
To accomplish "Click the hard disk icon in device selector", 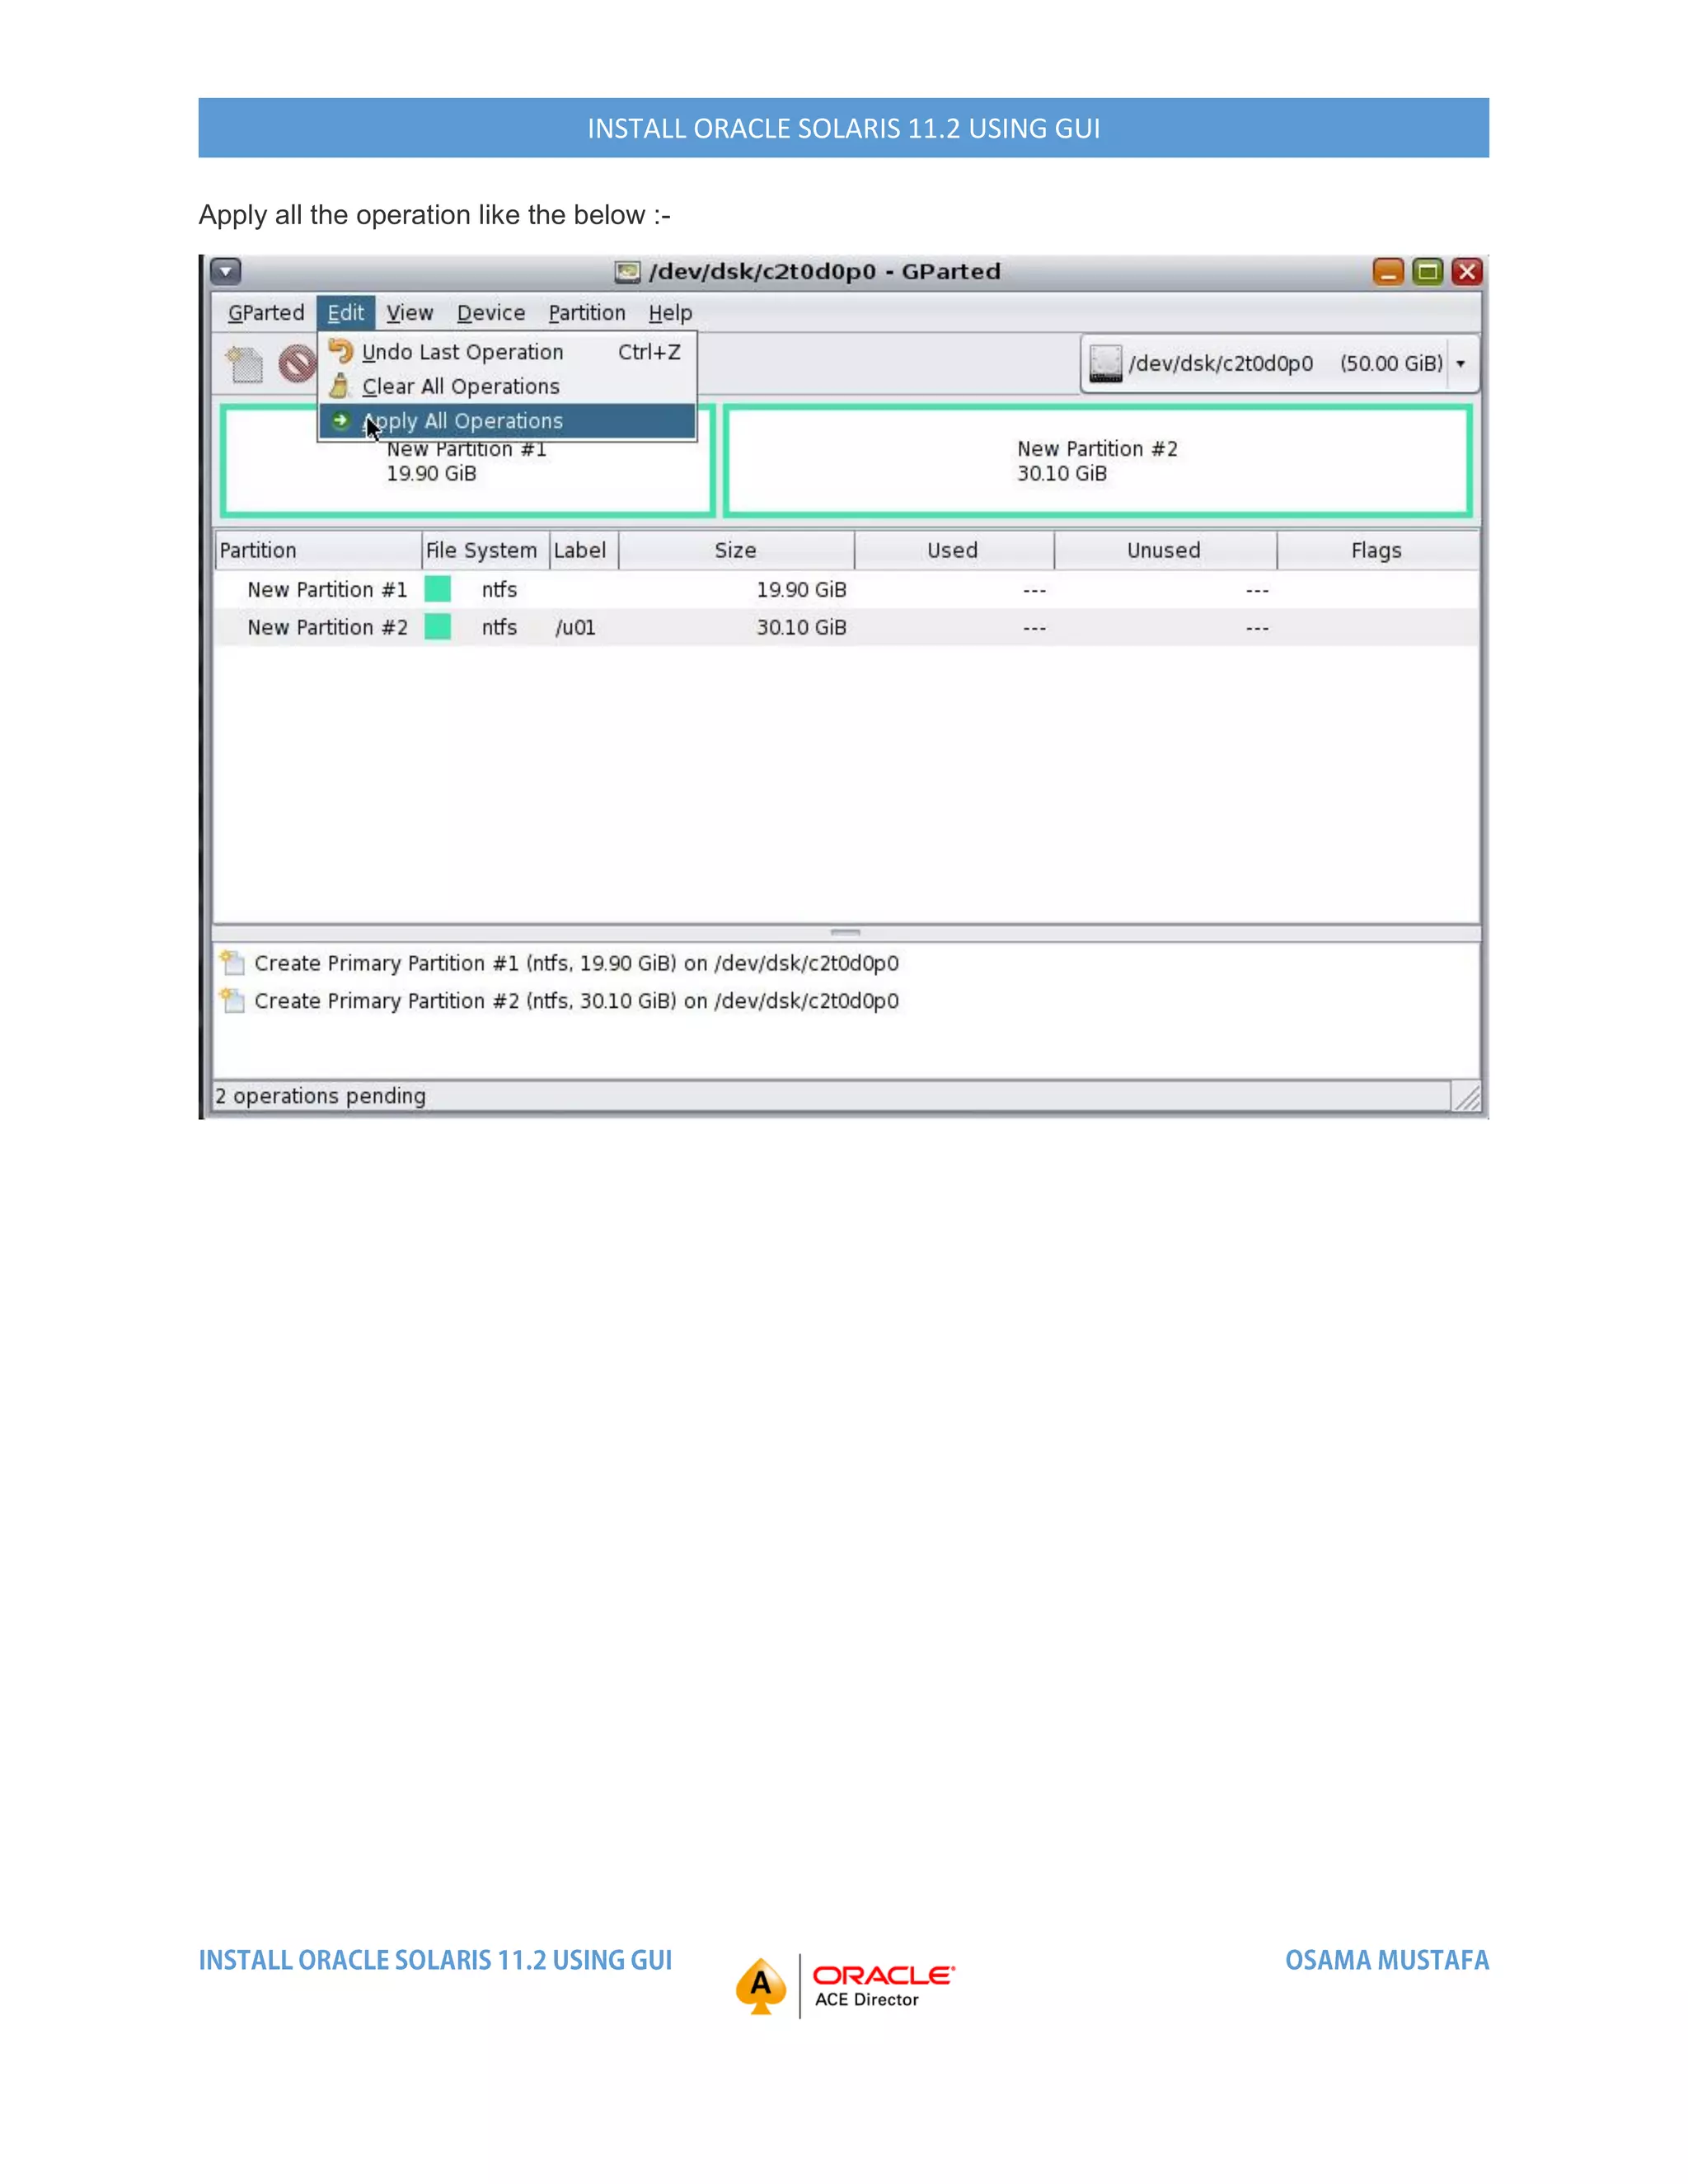I will (x=1105, y=363).
